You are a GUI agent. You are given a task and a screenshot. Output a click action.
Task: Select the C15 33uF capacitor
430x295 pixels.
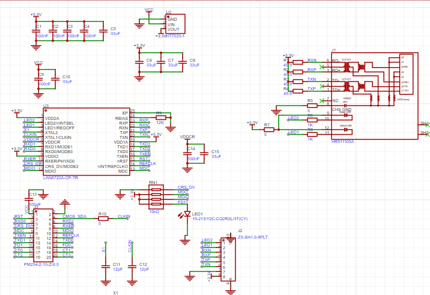click(204, 154)
